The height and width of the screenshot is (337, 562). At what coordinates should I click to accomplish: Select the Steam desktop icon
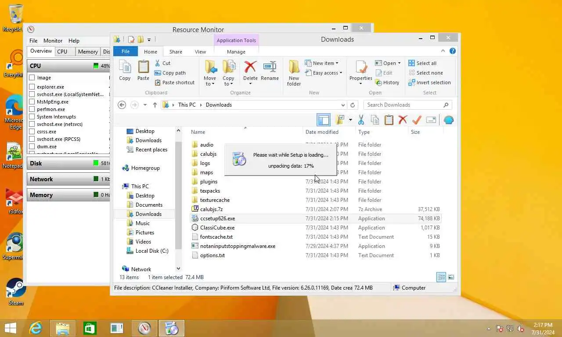pyautogui.click(x=15, y=292)
